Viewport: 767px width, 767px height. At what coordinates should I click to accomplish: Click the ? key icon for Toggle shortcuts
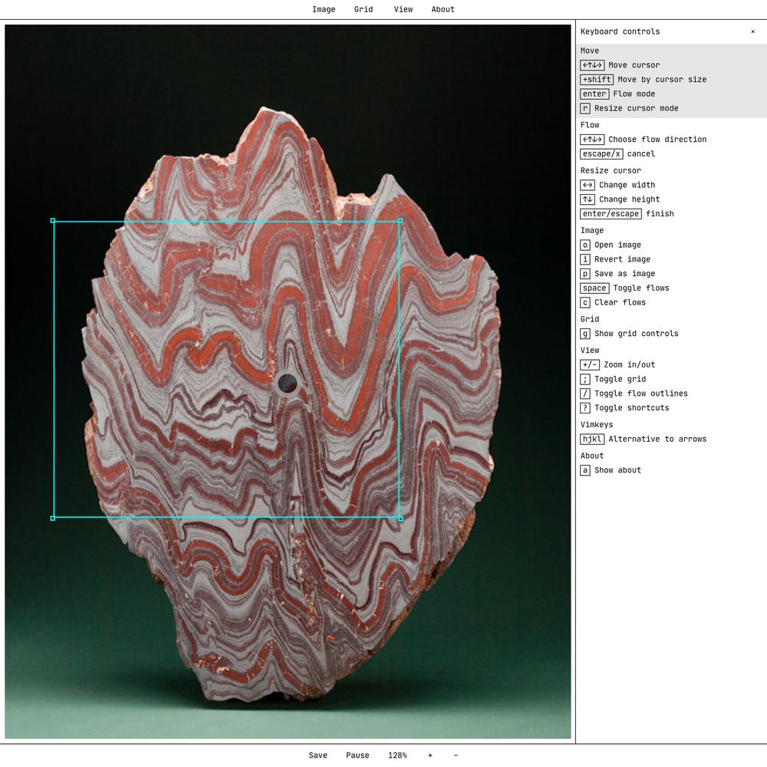585,408
